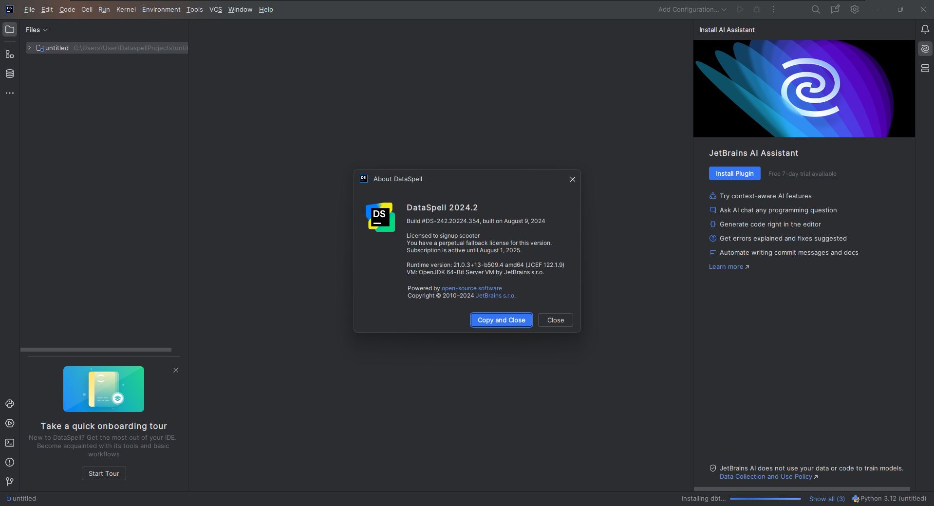Open the Problems tool window icon
The image size is (934, 506).
click(x=9, y=462)
